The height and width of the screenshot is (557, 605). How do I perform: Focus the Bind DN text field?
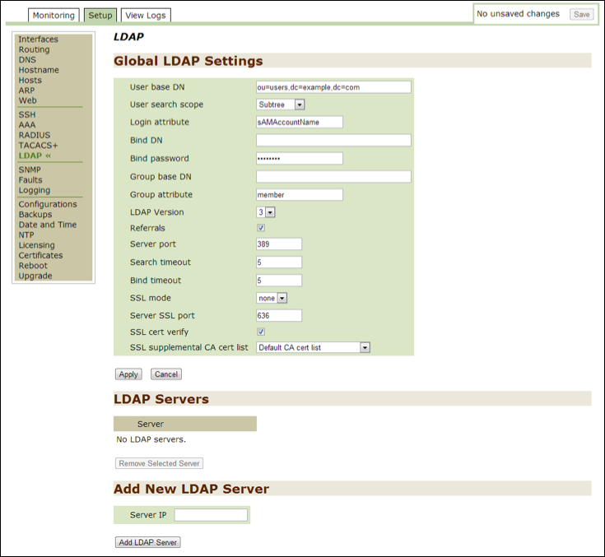(x=333, y=141)
